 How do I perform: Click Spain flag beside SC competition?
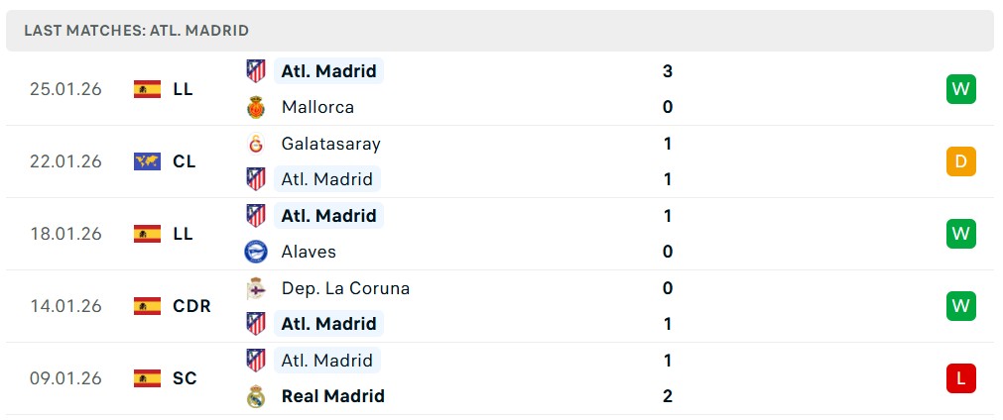pos(147,378)
